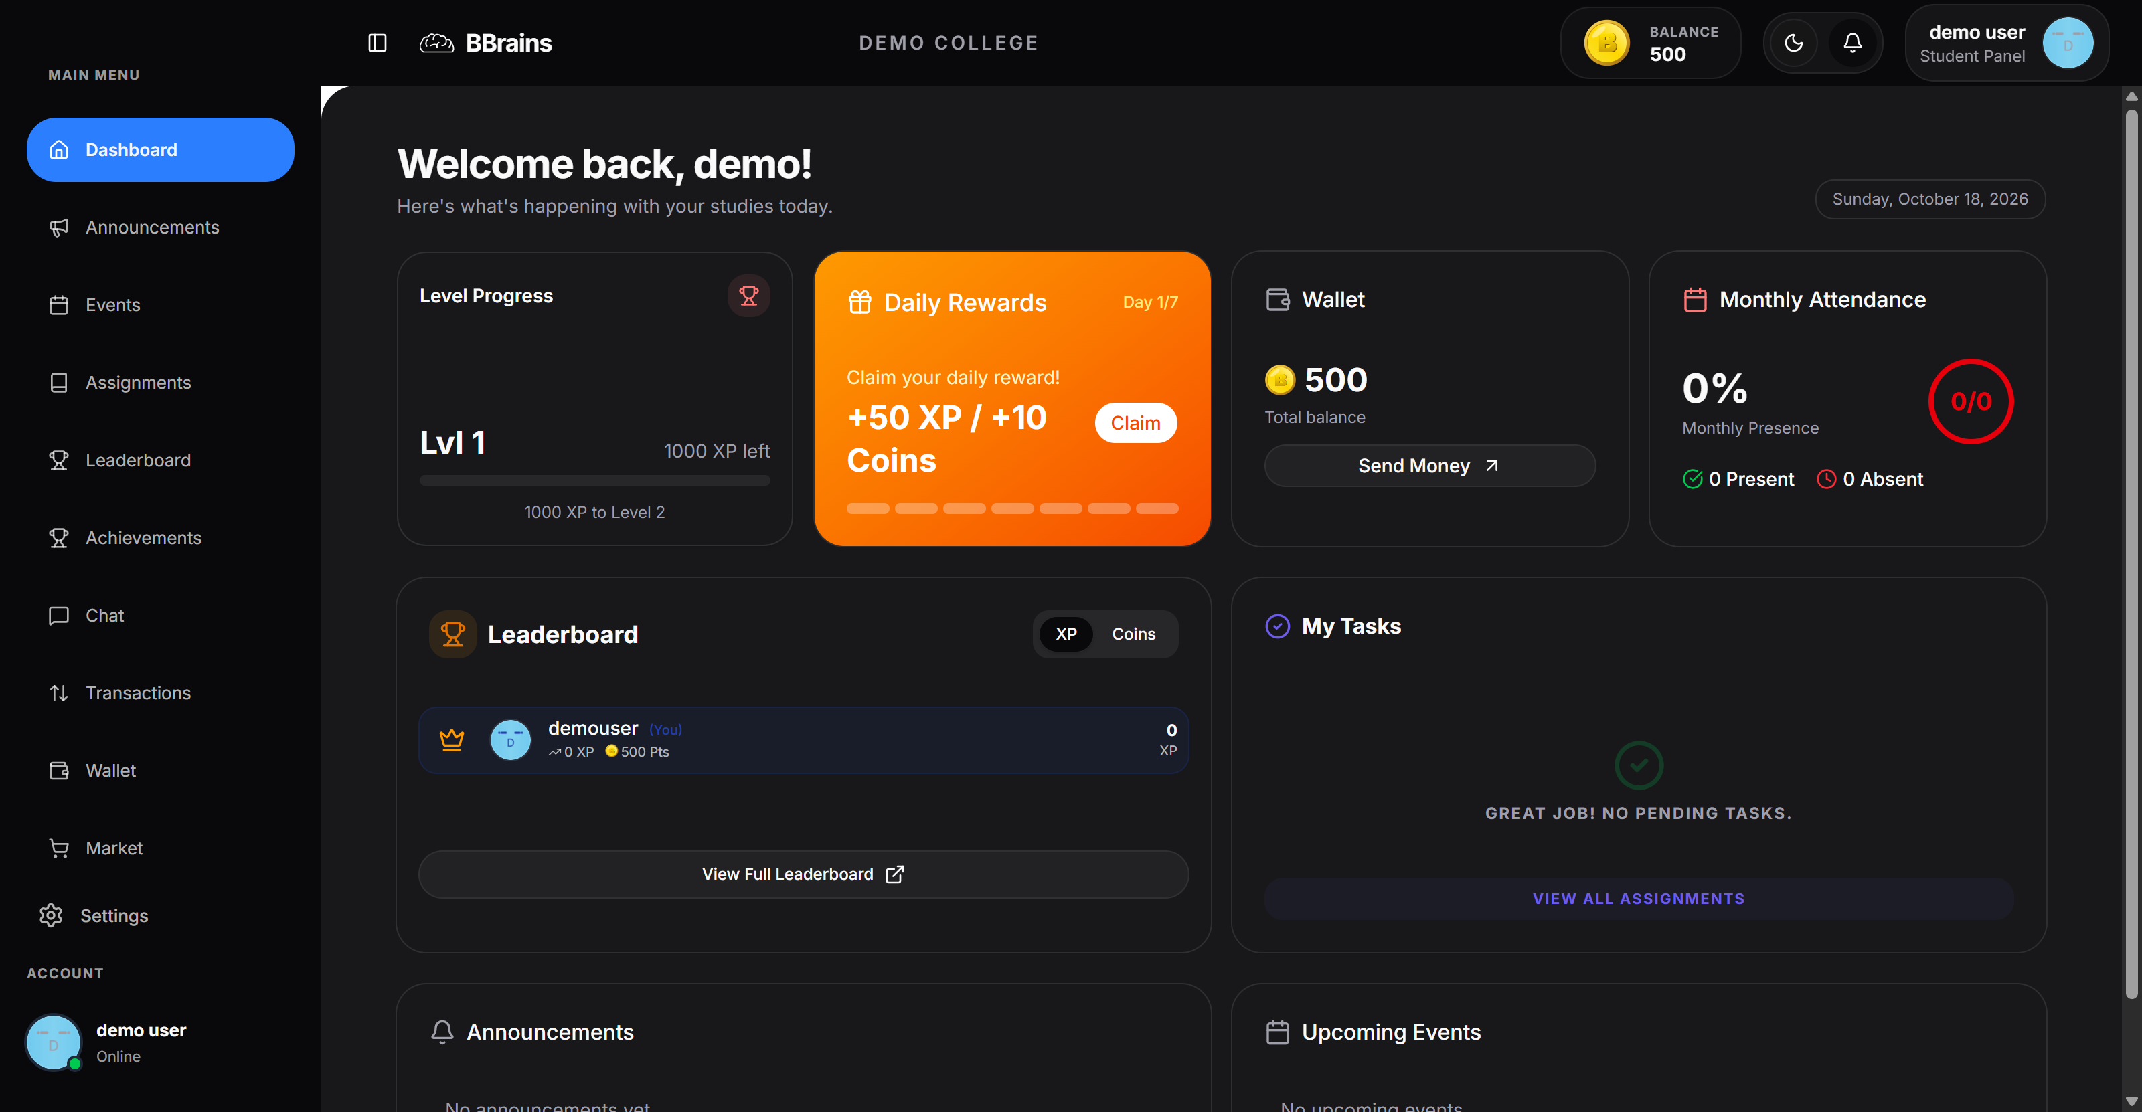Open the Chat menu item
Image resolution: width=2142 pixels, height=1112 pixels.
click(x=161, y=616)
